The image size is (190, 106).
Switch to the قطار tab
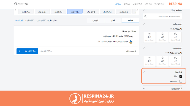point(113,20)
